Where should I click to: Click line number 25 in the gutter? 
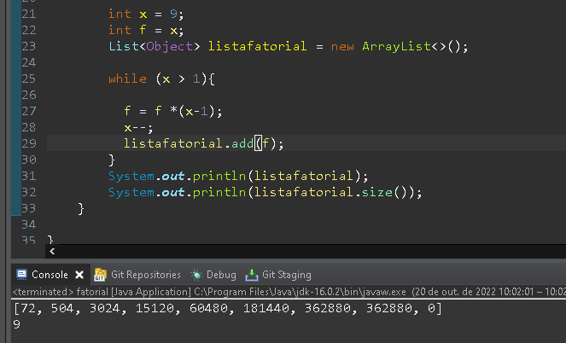pyautogui.click(x=29, y=78)
